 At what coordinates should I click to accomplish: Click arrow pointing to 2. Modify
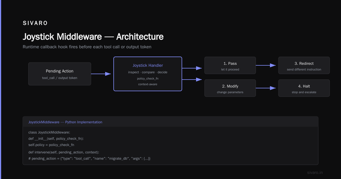(x=192, y=80)
